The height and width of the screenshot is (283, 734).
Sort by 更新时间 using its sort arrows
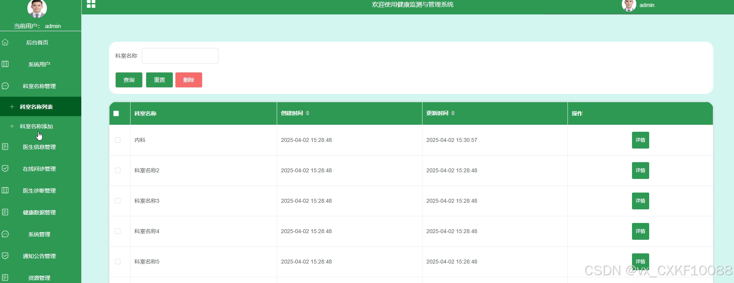(453, 113)
